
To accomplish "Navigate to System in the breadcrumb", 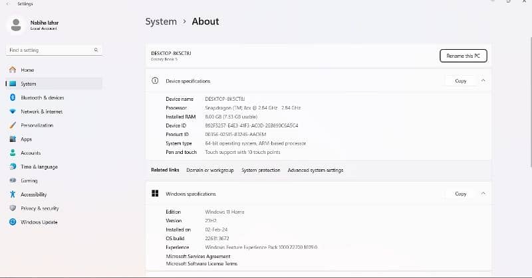I will click(161, 21).
